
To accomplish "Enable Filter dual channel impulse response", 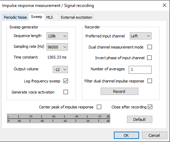I will pyautogui.click(x=150, y=81).
